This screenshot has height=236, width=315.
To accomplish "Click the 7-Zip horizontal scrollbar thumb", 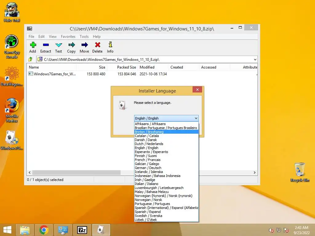I will (76, 173).
